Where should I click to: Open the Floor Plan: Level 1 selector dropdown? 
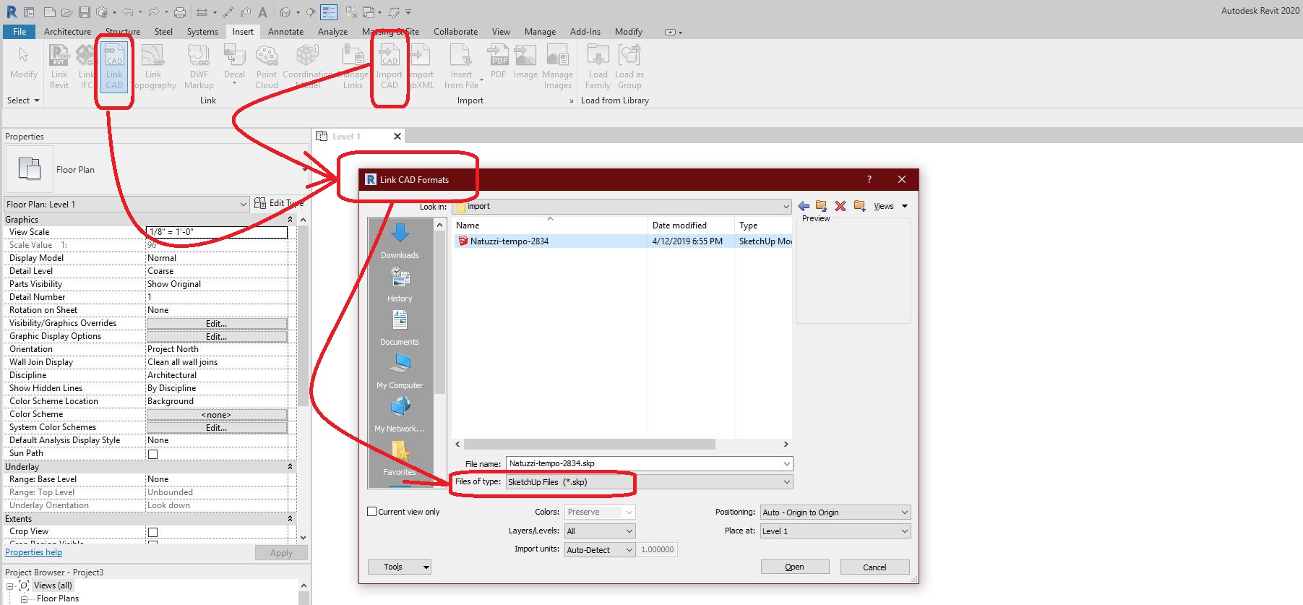(x=126, y=205)
